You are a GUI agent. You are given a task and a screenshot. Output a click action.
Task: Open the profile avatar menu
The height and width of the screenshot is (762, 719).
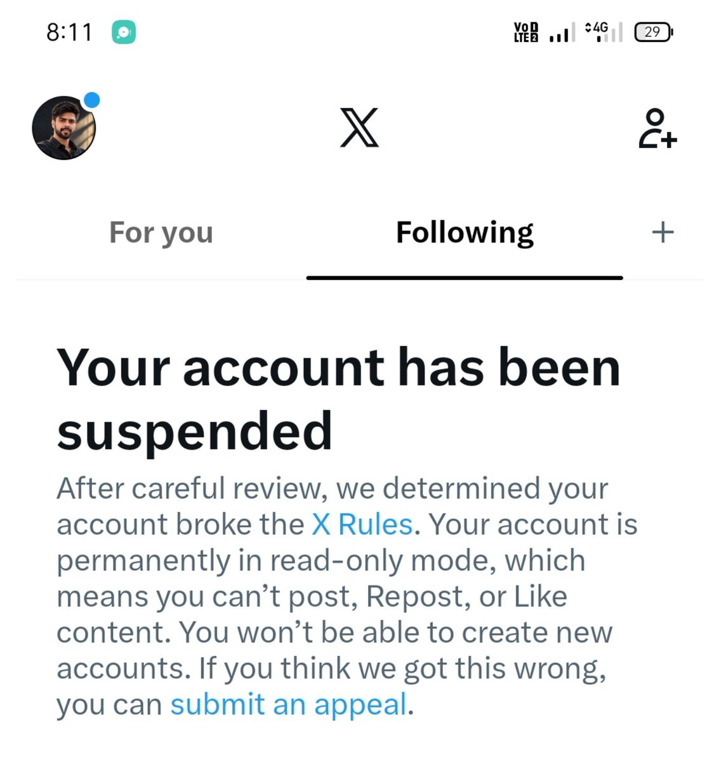click(64, 128)
